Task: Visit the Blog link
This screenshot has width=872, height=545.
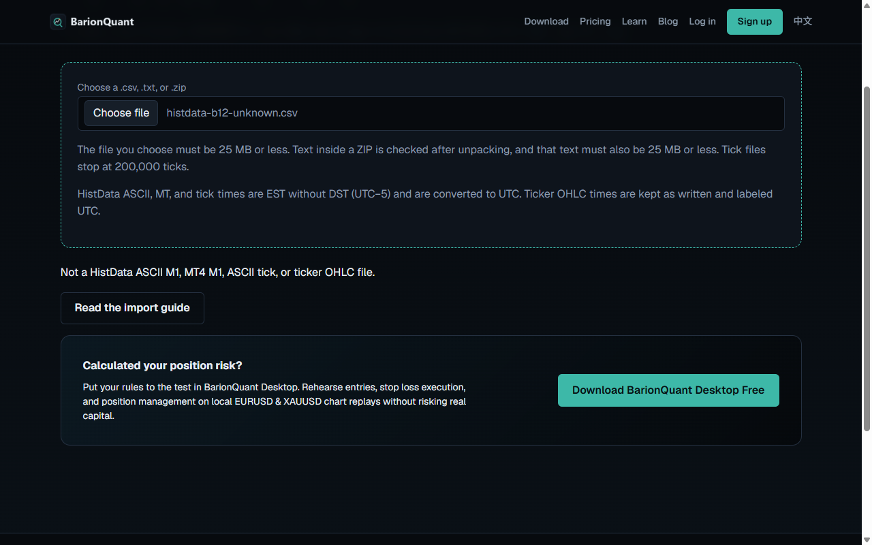Action: [x=668, y=21]
